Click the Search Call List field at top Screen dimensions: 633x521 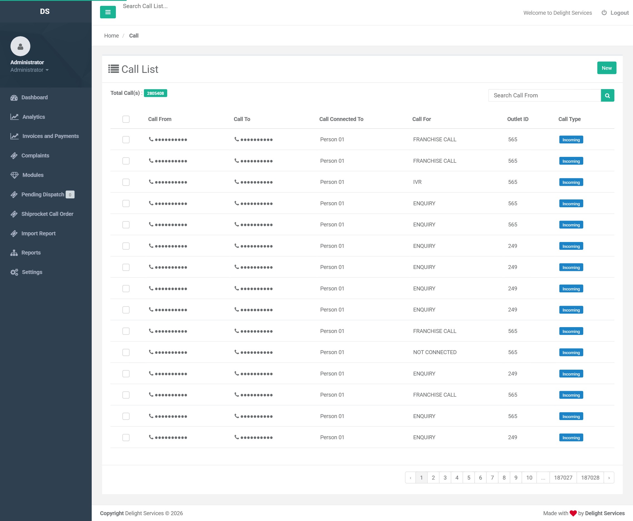coord(145,6)
